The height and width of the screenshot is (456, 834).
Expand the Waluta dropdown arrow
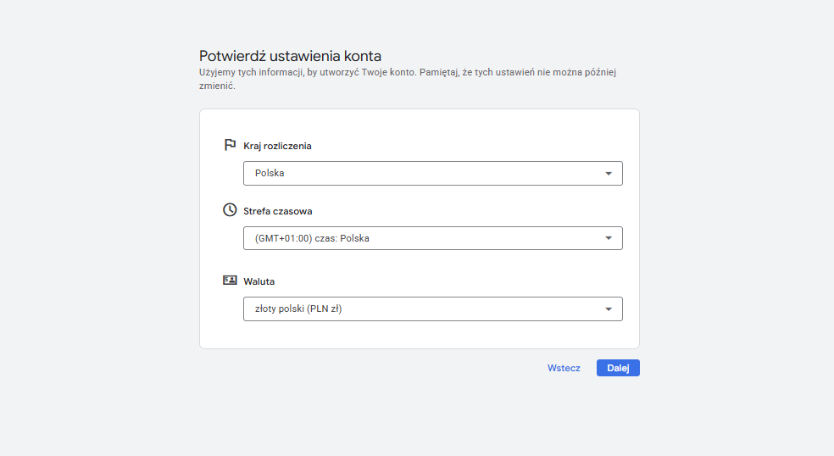click(608, 309)
